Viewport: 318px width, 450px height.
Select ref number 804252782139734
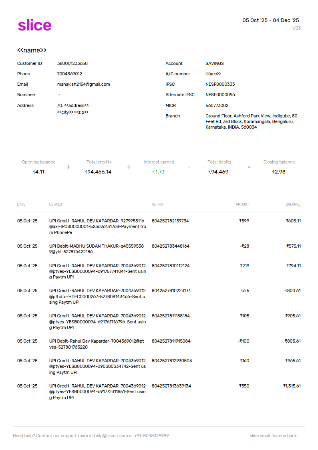[x=170, y=221]
